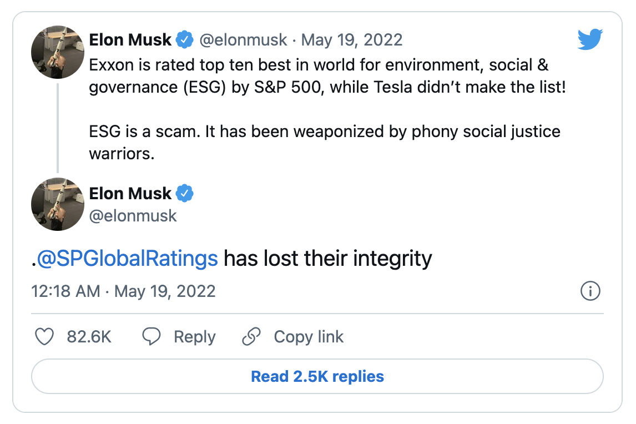Like the tweet with the heart icon

pyautogui.click(x=44, y=337)
